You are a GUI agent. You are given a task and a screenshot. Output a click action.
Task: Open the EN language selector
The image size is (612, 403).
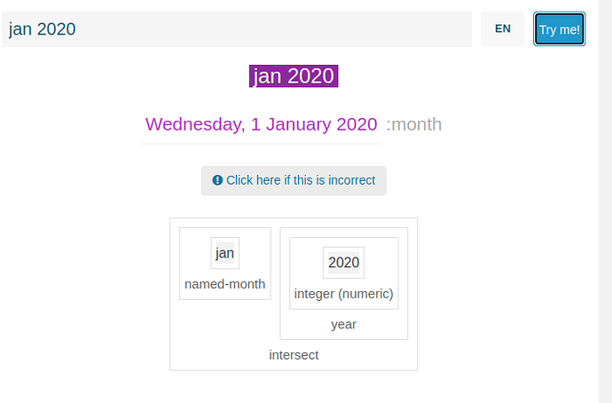(x=503, y=29)
